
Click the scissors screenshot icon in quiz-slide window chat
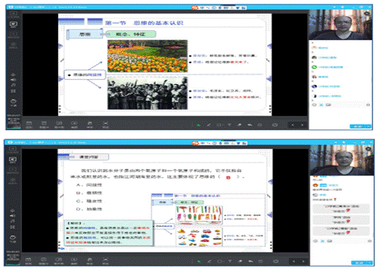(323, 241)
